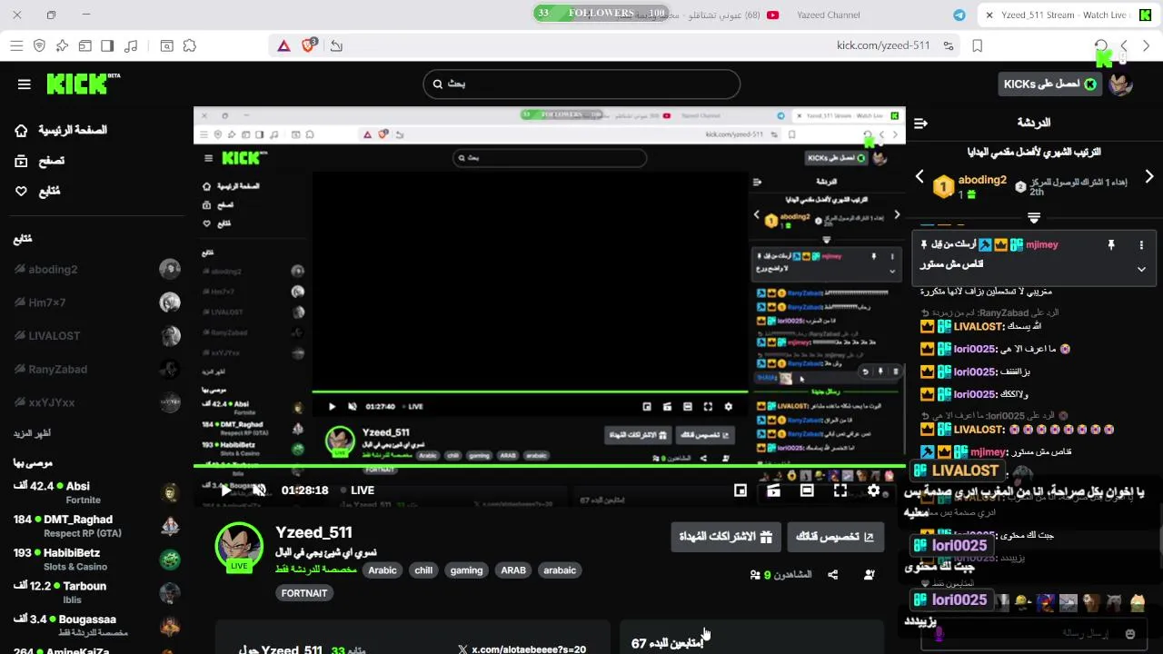Open the Kick hamburger sidebar menu
Image resolution: width=1163 pixels, height=654 pixels.
click(25, 84)
